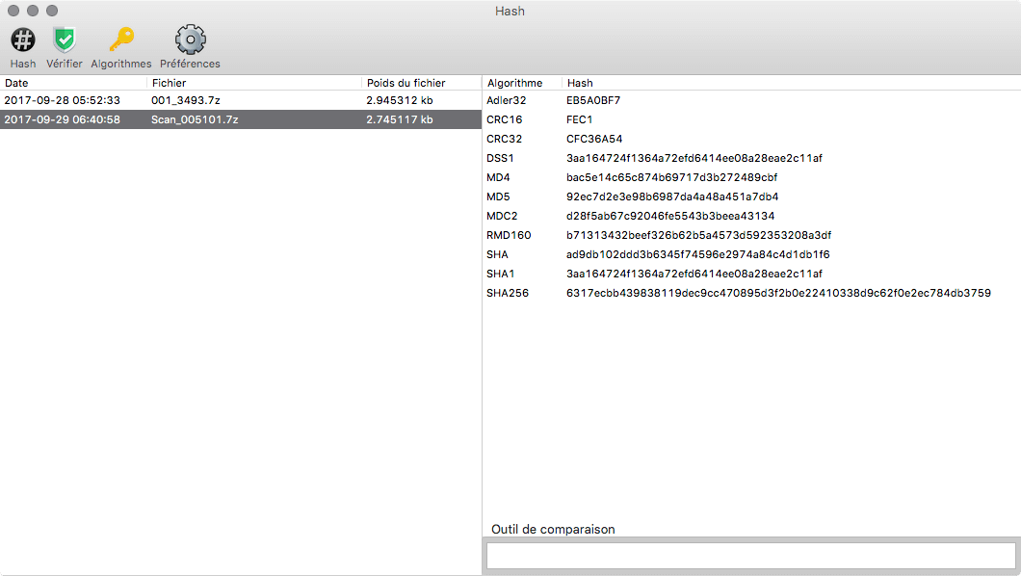Select the MD5 hash value
The width and height of the screenshot is (1021, 576).
tap(672, 196)
